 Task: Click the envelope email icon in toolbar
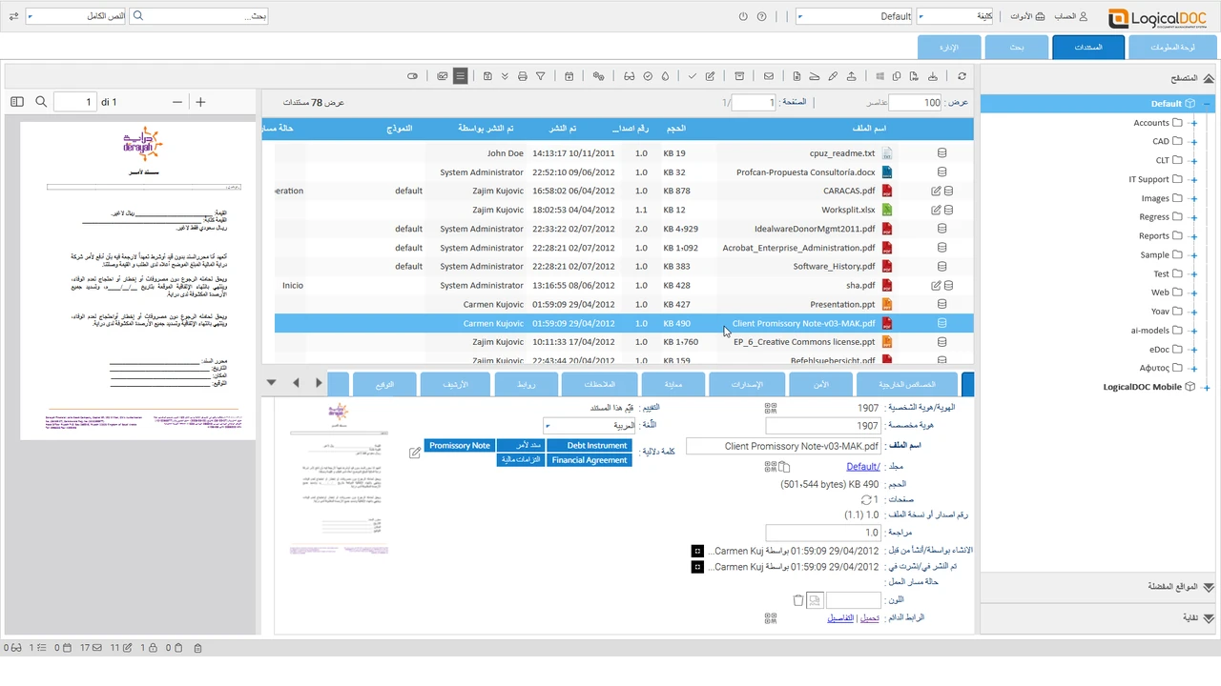click(768, 76)
